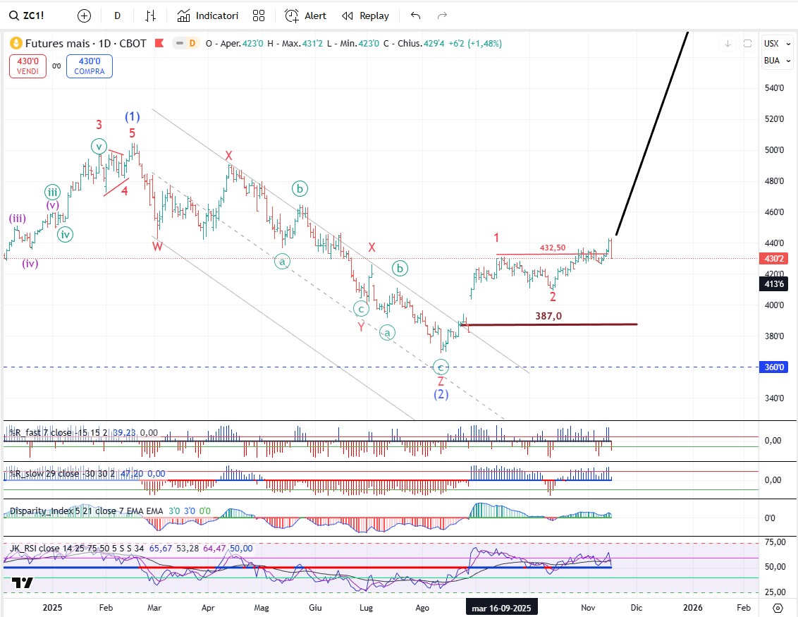Open chart time settings gear icon

[778, 608]
